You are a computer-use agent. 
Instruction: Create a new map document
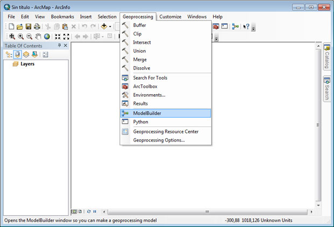click(11, 26)
